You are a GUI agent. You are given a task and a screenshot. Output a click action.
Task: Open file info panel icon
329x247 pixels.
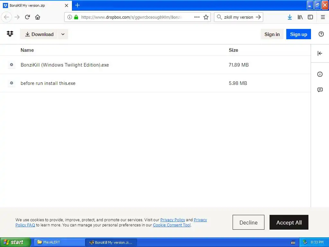point(320,74)
